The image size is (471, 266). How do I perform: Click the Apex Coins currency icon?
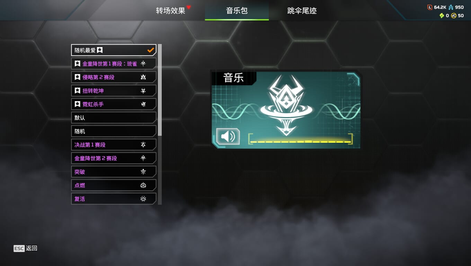(x=454, y=16)
